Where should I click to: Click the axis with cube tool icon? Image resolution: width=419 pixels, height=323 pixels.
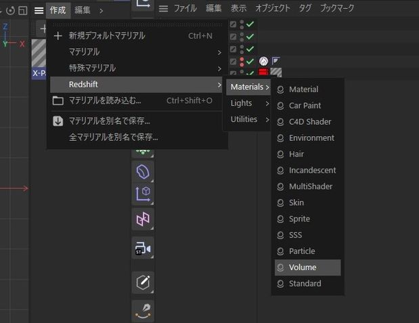143,194
